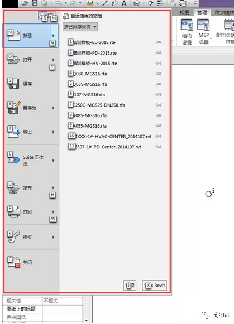Screen dimensions: 234x324
Task: Select Print (打印) menu entry
Action: pyautogui.click(x=26, y=212)
